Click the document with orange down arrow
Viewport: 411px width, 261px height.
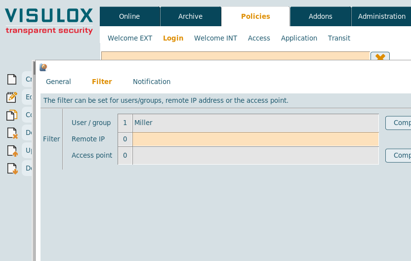(x=12, y=169)
